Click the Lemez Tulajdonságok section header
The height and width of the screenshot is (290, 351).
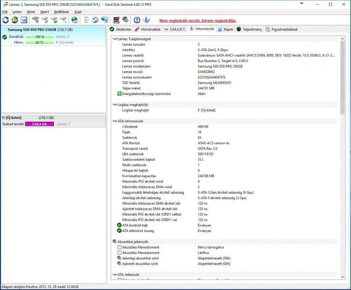tap(224, 39)
